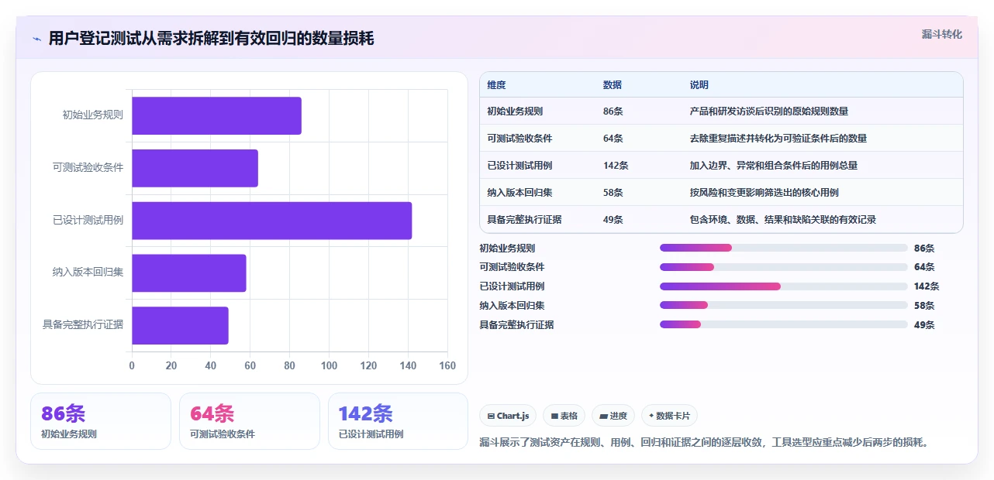Click the 可测试验收条件 bar in chart
This screenshot has height=480, width=994.
(x=195, y=168)
